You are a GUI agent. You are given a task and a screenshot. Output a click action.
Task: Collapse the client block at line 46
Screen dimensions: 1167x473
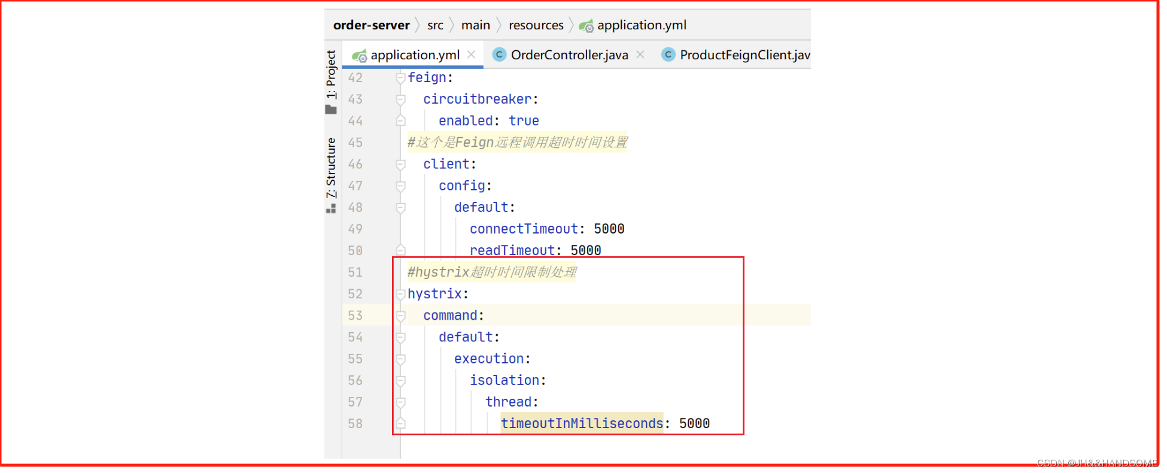click(400, 164)
